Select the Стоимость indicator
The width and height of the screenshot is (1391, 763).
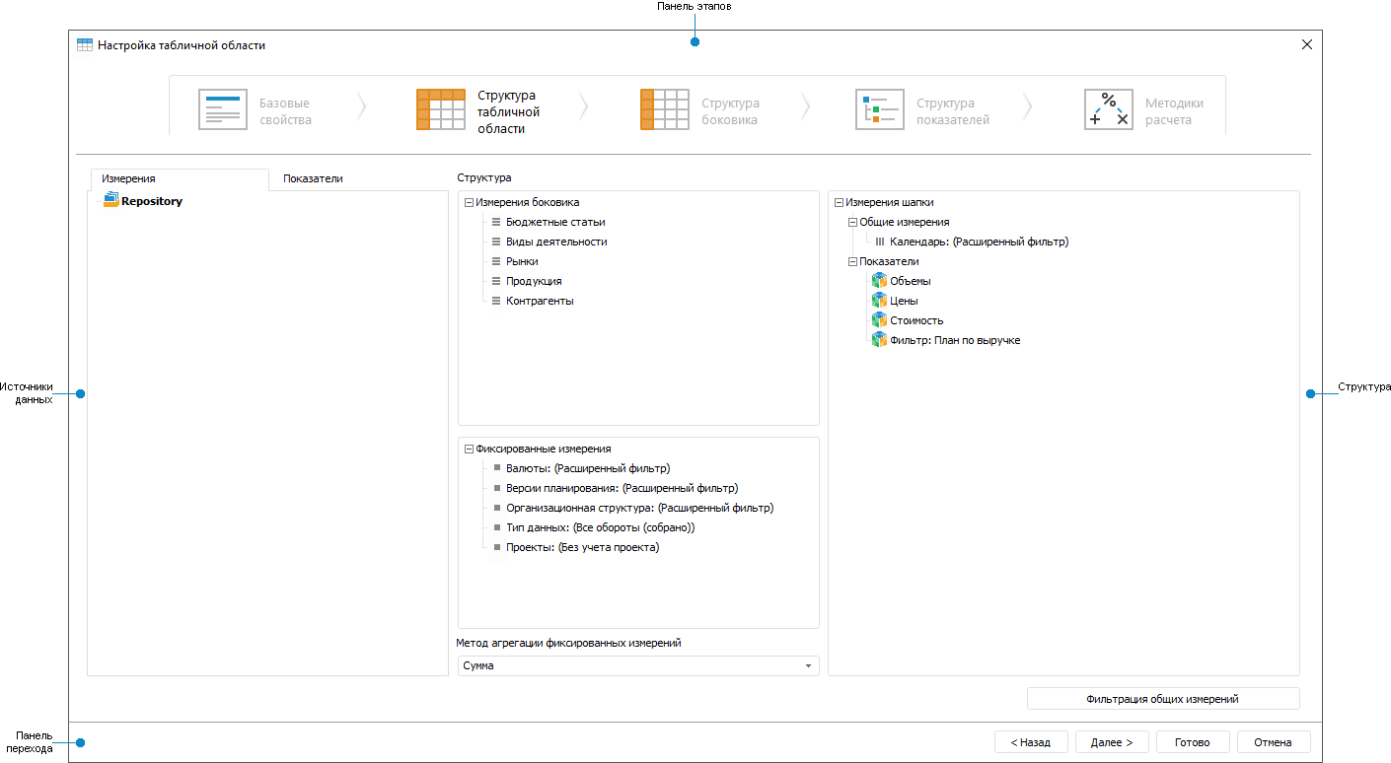click(916, 320)
